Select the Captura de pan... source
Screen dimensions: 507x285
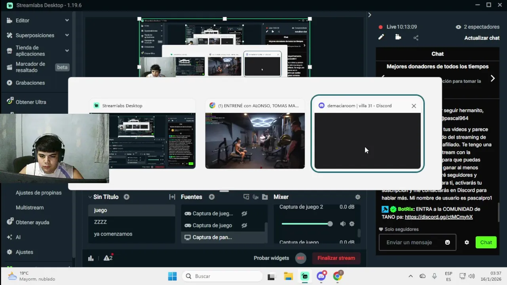coord(223,237)
